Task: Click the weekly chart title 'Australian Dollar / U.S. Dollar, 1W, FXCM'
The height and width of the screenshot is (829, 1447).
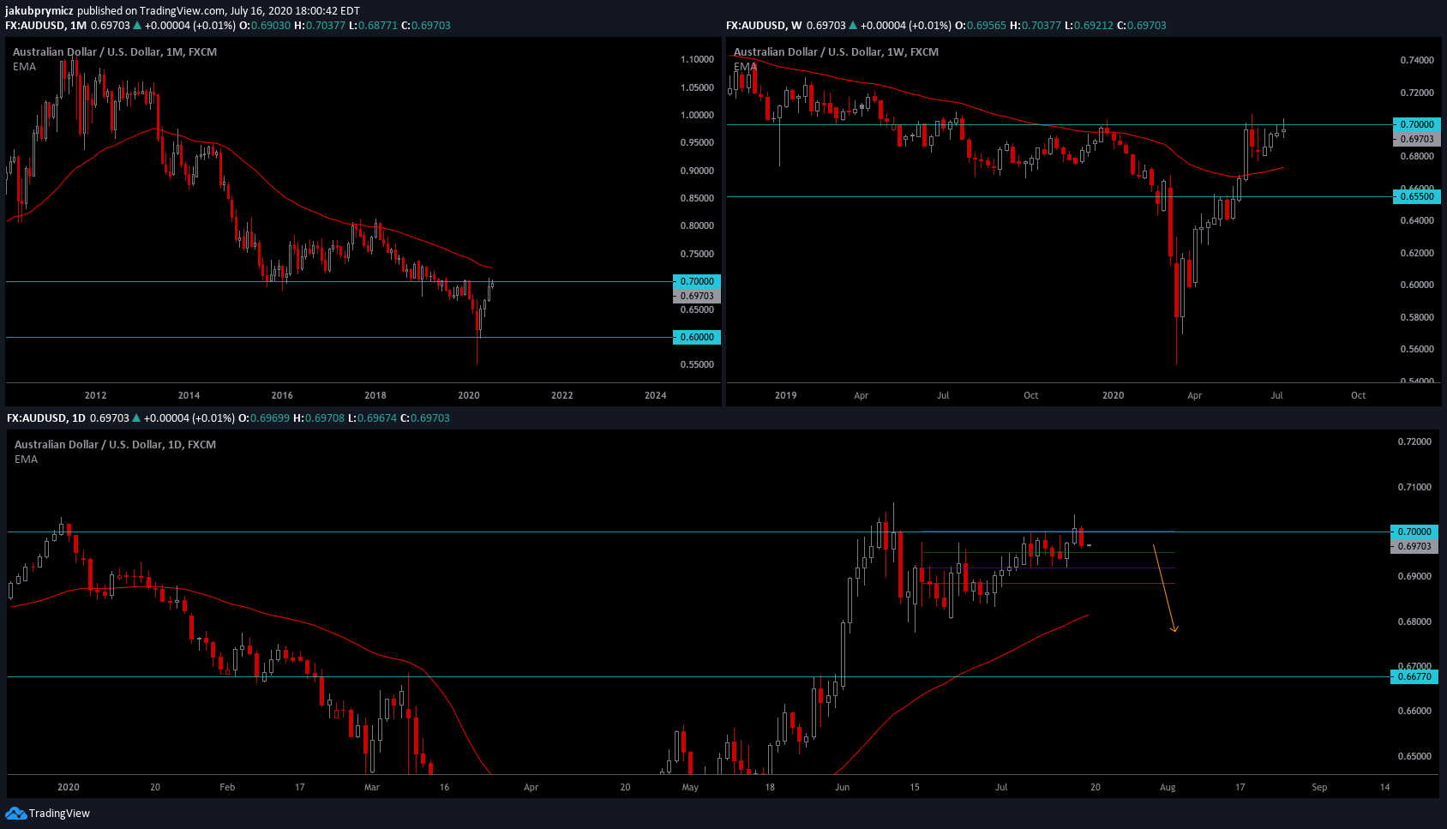Action: (836, 52)
